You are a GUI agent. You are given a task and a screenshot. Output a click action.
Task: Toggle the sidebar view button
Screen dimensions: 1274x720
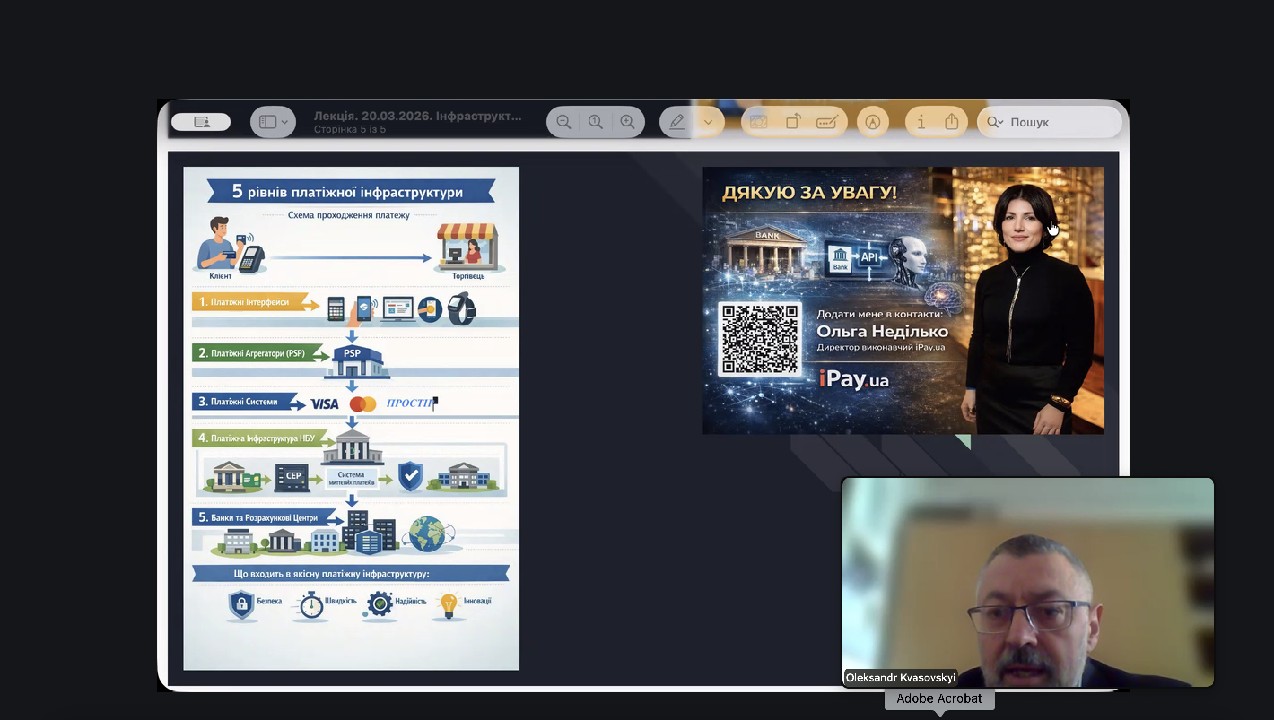268,121
